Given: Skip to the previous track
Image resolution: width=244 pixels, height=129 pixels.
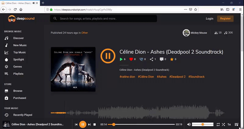Looking at the screenshot, I should 76,124.
